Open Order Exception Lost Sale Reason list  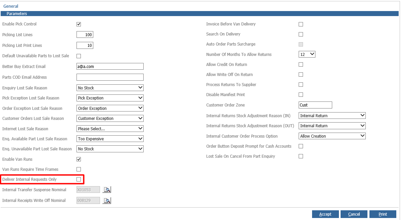point(110,108)
